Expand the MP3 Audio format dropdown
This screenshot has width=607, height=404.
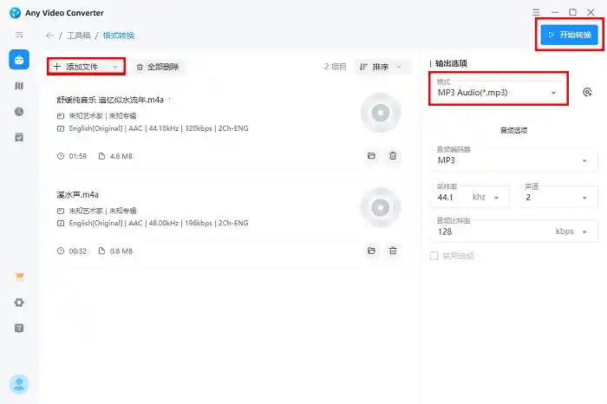click(x=499, y=92)
